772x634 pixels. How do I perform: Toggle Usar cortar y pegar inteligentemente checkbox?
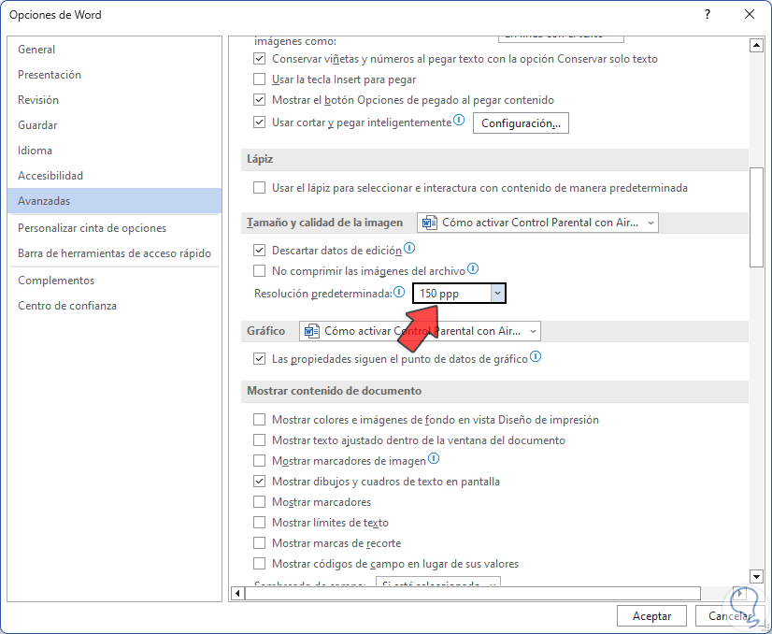[x=259, y=122]
